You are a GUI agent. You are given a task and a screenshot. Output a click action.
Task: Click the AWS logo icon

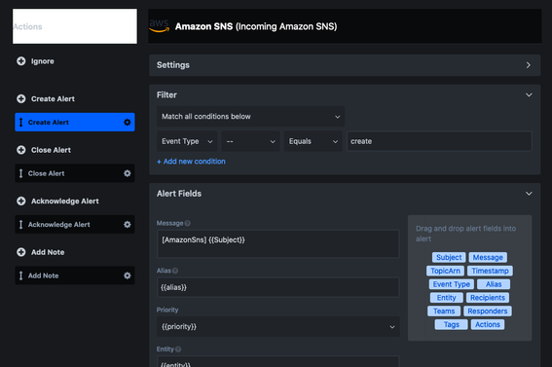(x=159, y=25)
